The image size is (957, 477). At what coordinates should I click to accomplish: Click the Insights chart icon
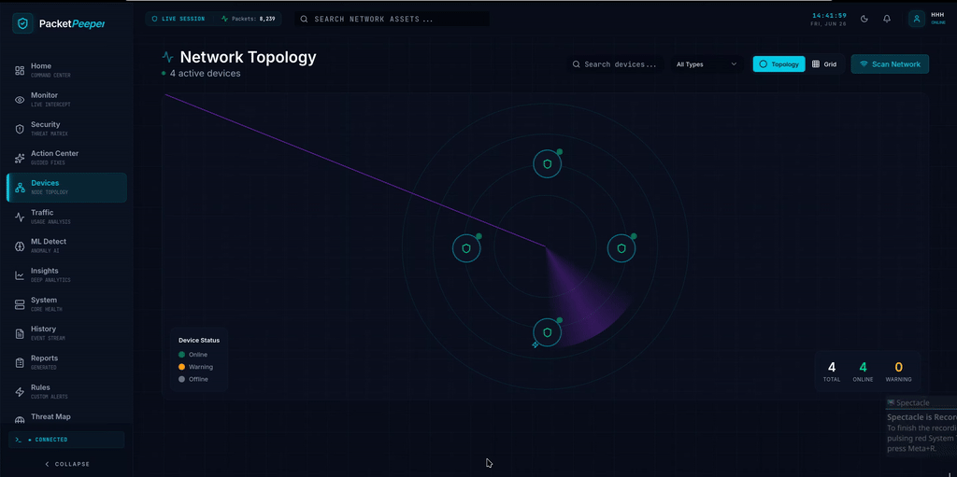20,275
